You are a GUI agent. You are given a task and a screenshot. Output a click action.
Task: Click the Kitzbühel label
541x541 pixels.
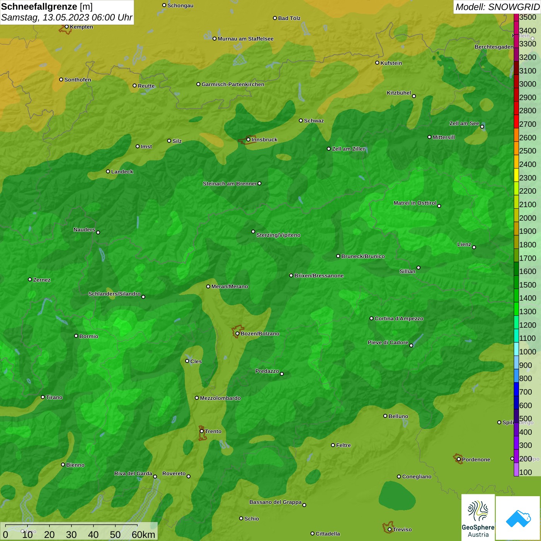399,93
